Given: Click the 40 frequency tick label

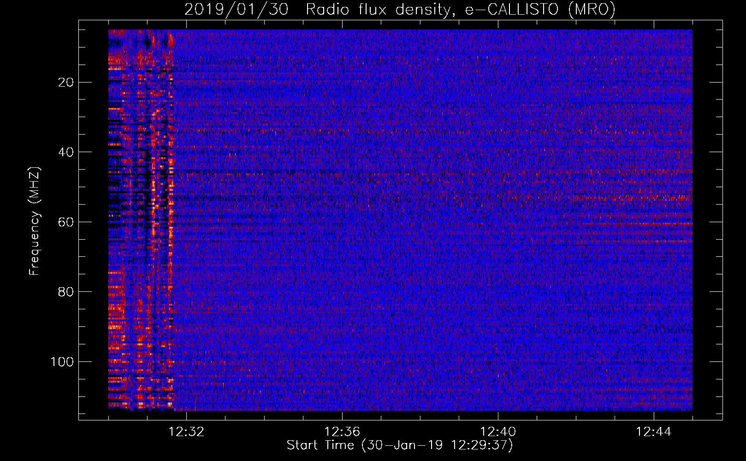Looking at the screenshot, I should [x=66, y=152].
